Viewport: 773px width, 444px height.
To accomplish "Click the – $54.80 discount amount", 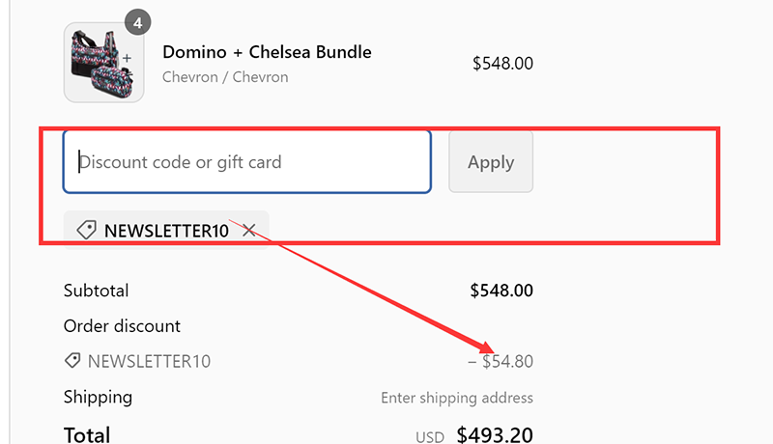I will point(501,362).
